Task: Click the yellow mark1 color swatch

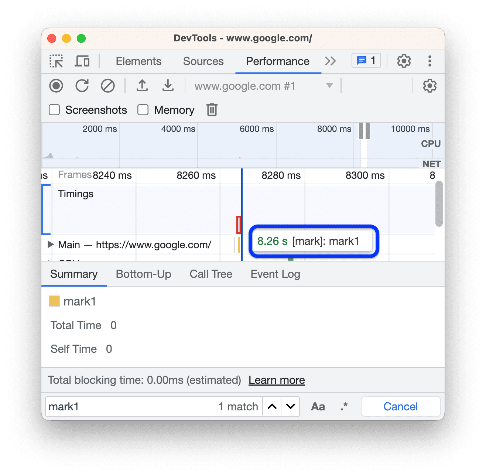Action: (54, 301)
